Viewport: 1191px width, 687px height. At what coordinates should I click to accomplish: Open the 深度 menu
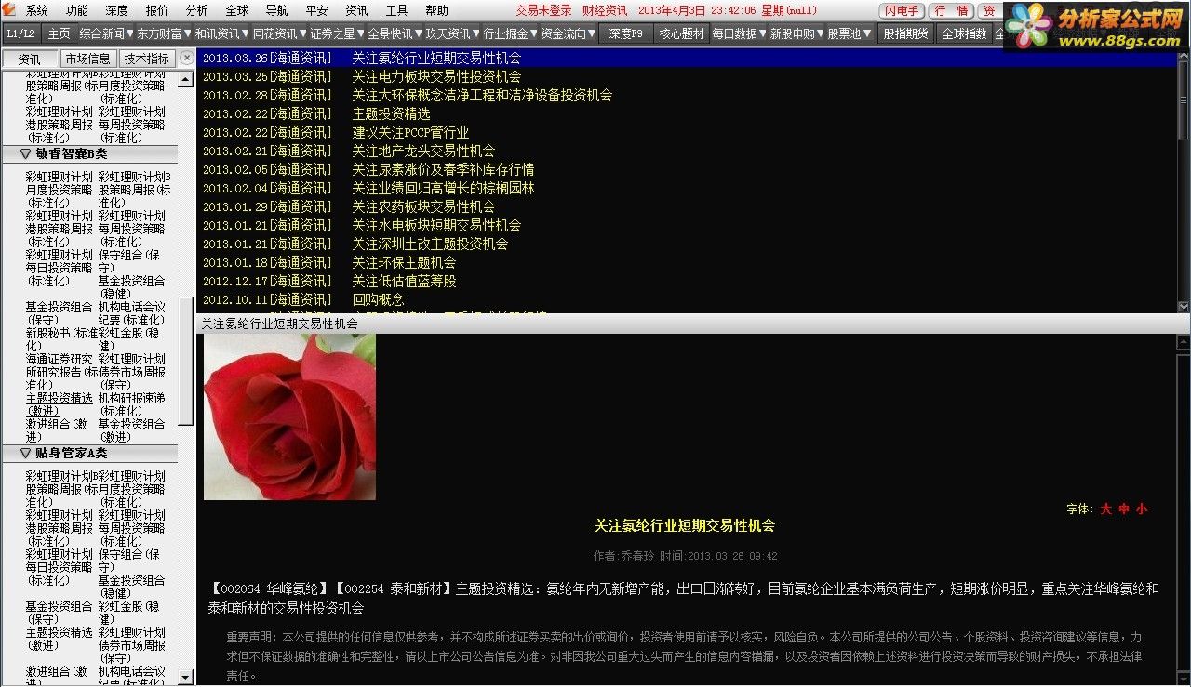[117, 11]
